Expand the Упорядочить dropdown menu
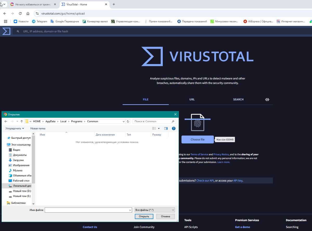312x231 pixels. tap(15, 128)
